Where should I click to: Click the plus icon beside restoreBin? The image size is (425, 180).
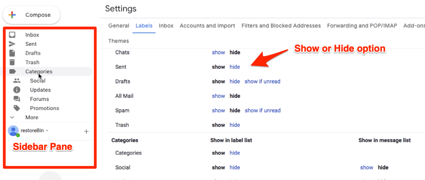coord(86,132)
